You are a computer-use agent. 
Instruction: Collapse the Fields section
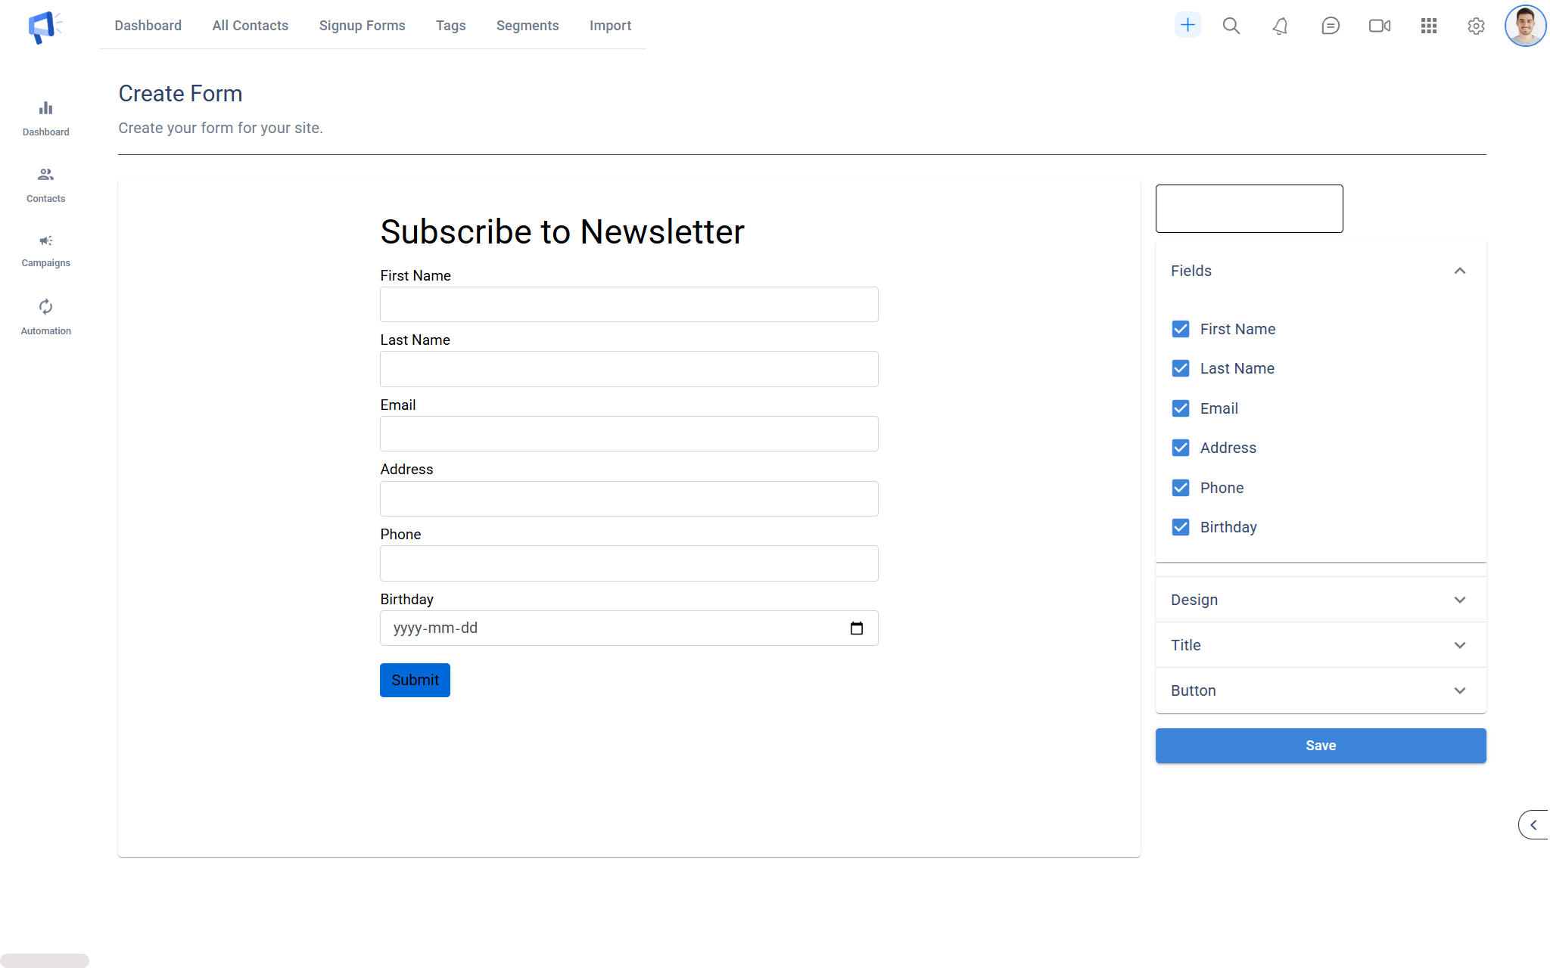pos(1459,271)
